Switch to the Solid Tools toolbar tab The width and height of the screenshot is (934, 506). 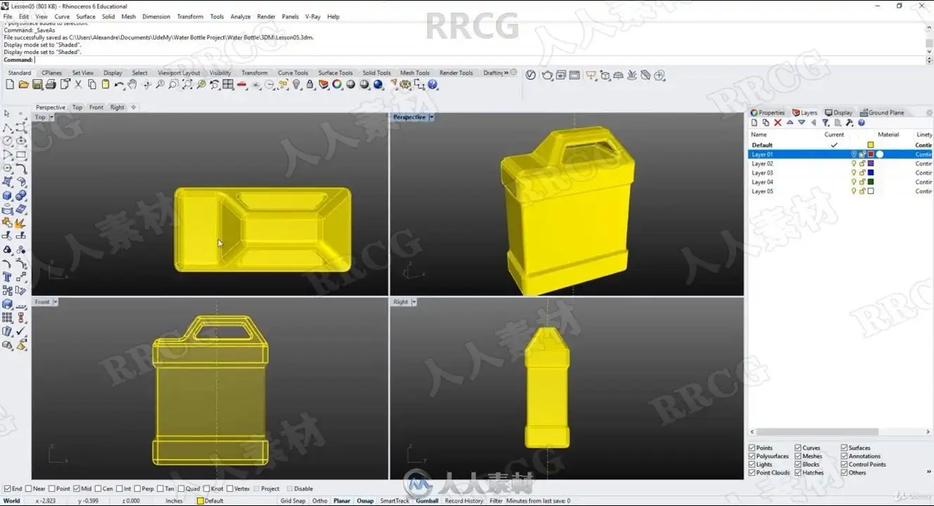click(x=376, y=72)
